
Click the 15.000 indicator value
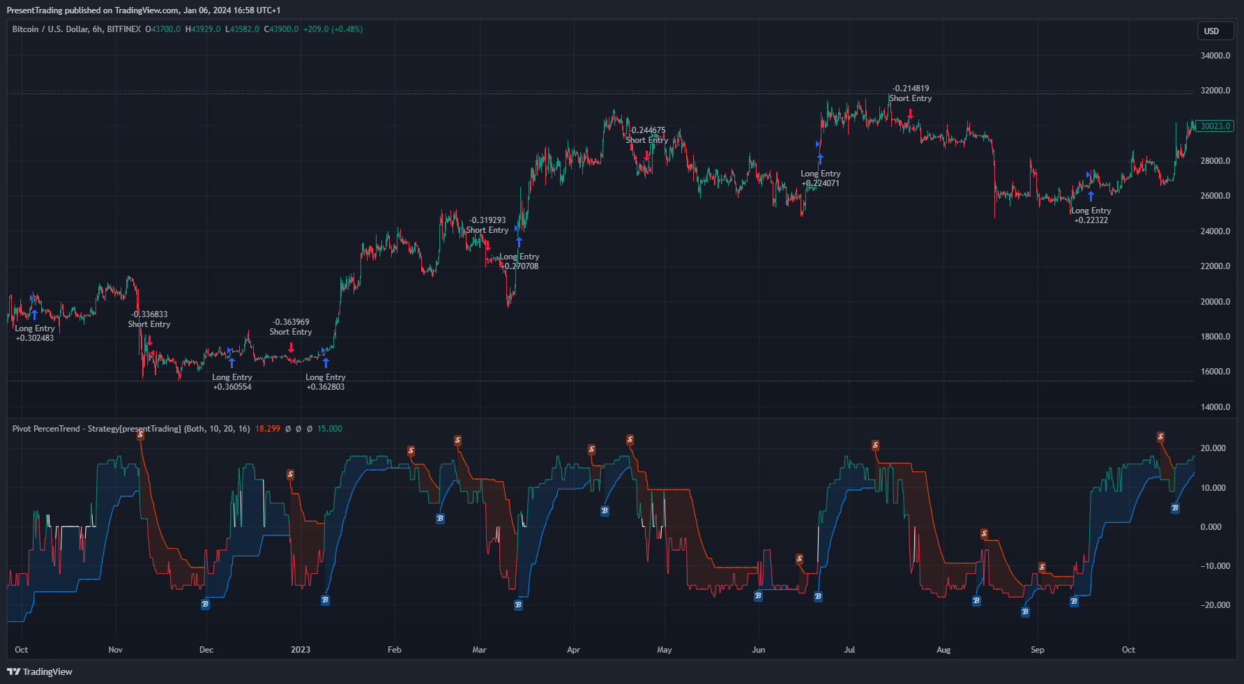click(x=330, y=429)
